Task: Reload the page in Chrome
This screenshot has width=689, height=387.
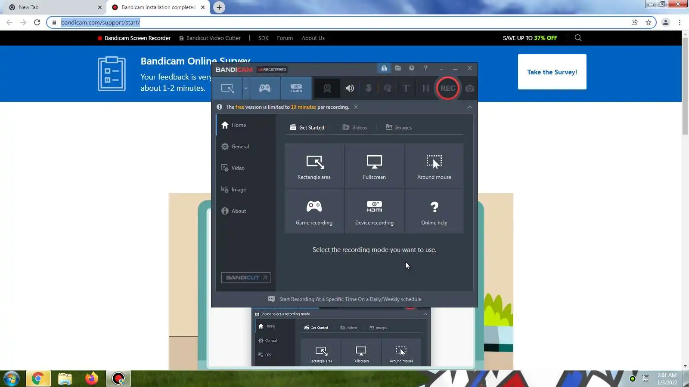Action: [37, 22]
